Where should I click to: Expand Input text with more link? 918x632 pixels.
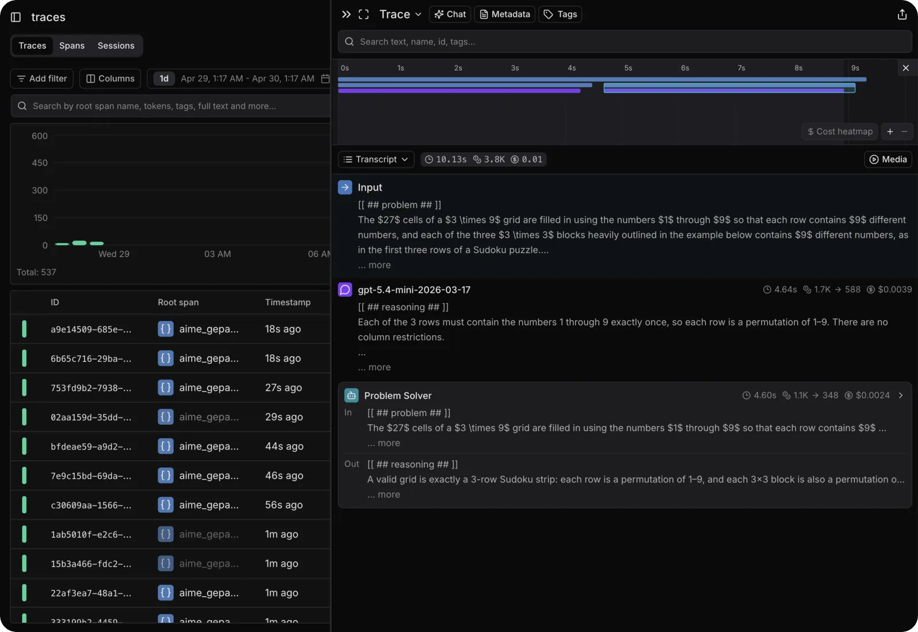(374, 265)
